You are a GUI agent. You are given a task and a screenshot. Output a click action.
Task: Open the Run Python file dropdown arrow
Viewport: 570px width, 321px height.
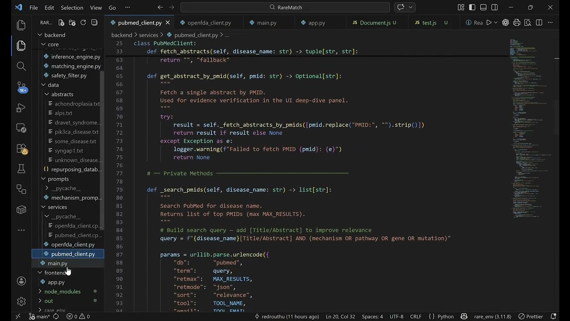tap(497, 23)
